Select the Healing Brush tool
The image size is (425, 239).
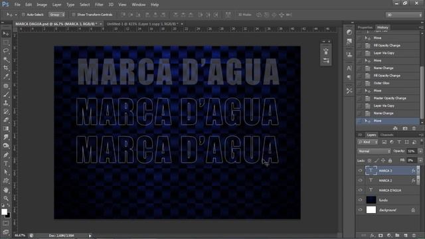tap(6, 86)
